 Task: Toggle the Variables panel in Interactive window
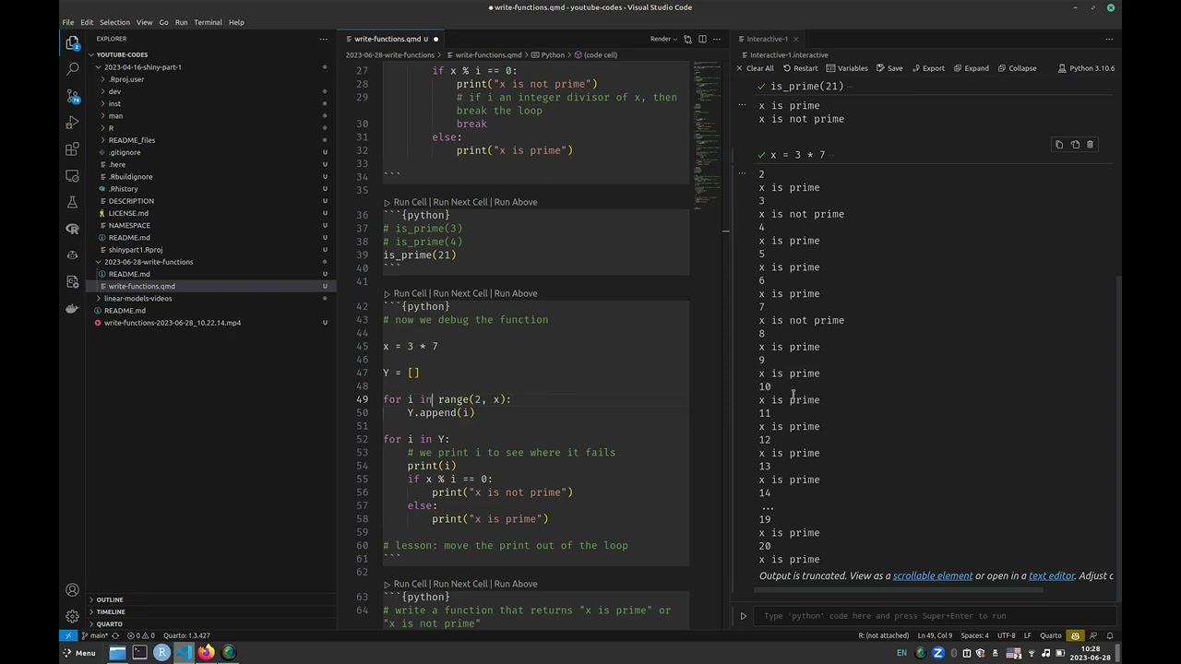pyautogui.click(x=846, y=68)
